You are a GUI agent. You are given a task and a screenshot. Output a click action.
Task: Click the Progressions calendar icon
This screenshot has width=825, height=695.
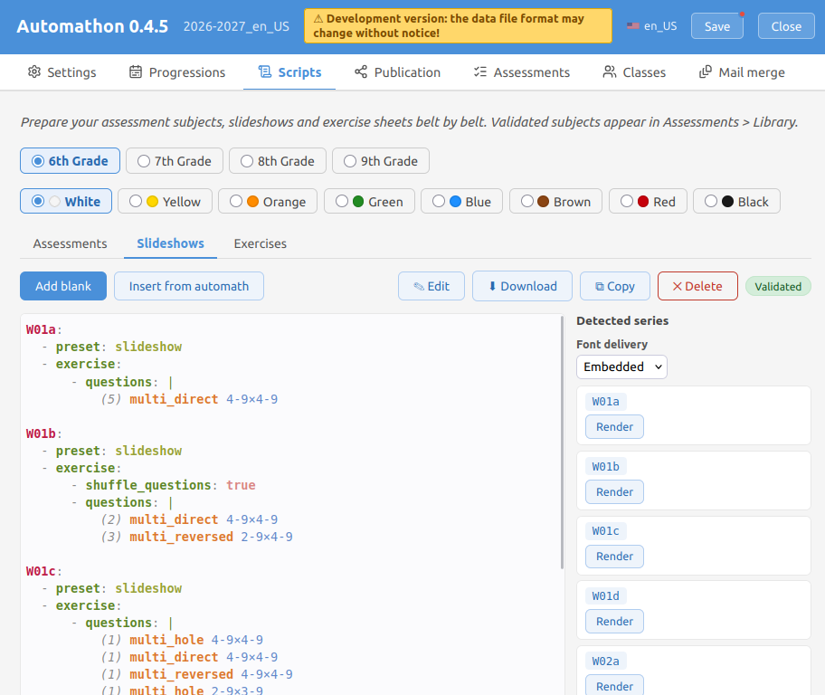tap(136, 72)
